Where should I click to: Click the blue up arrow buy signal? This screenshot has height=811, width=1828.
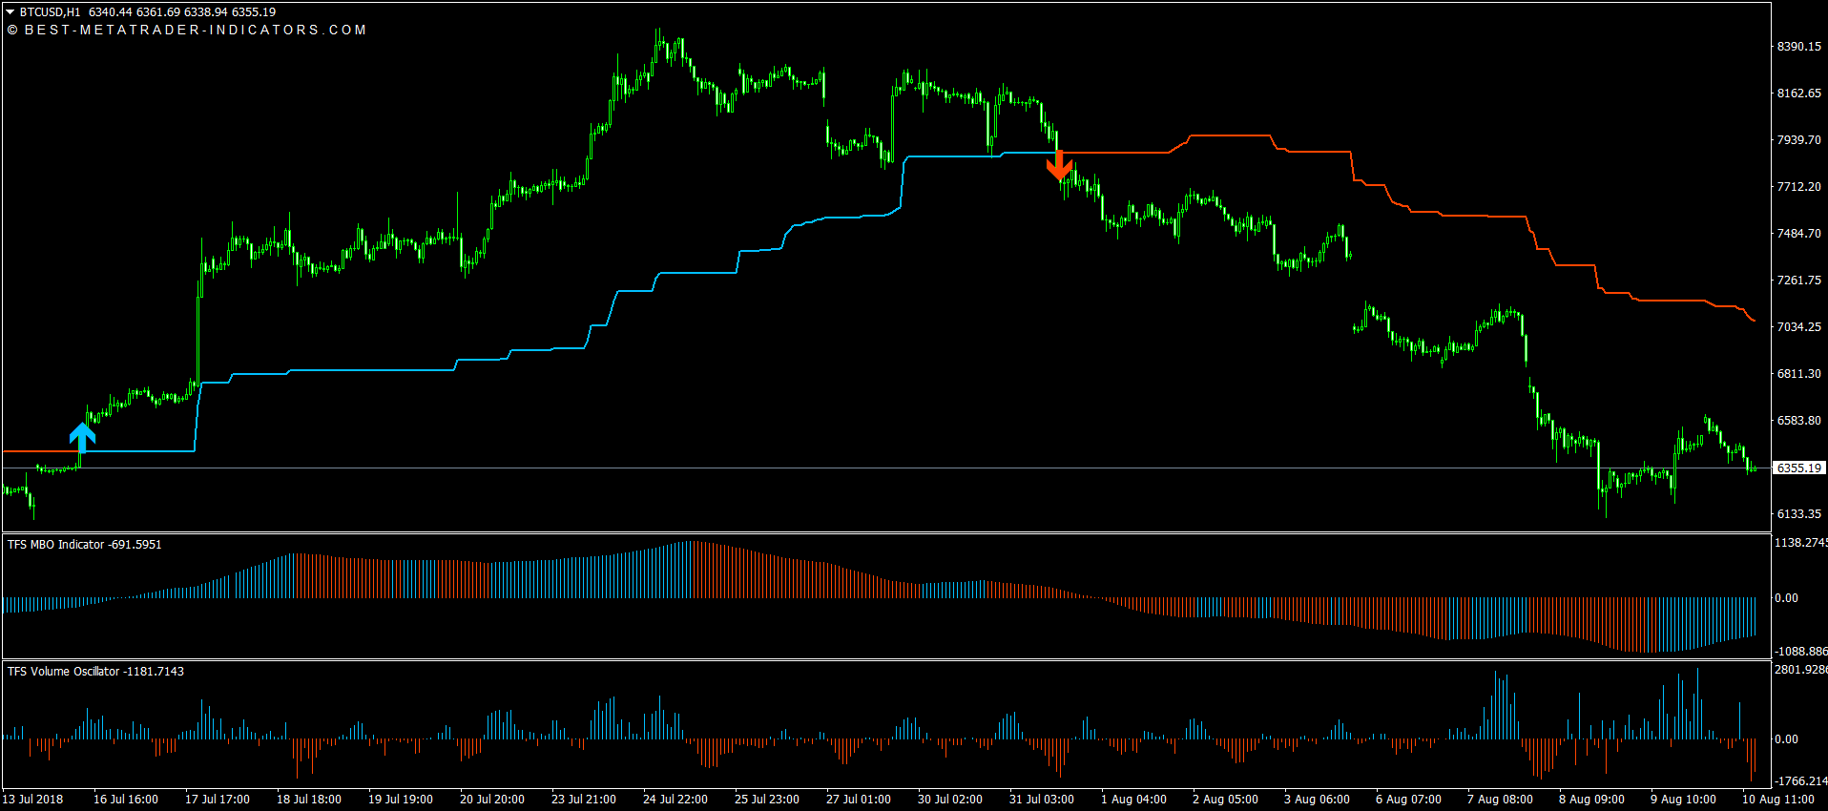click(83, 437)
